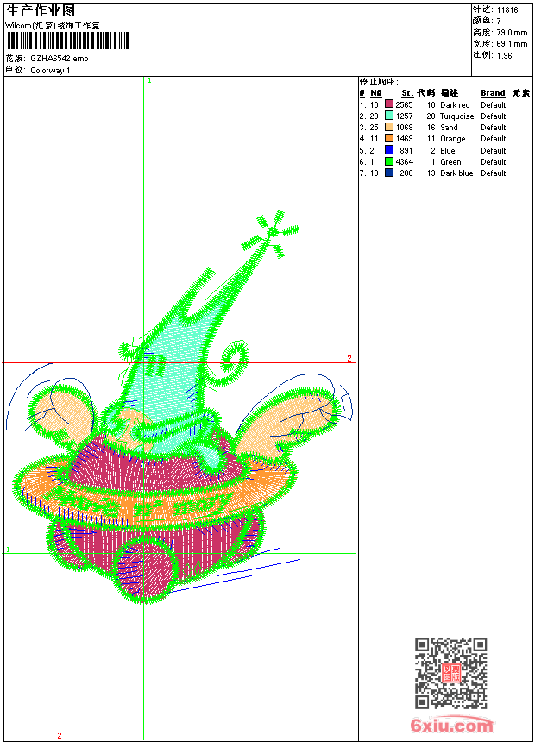Click the Turquoise description label
The image size is (535, 742).
(456, 116)
